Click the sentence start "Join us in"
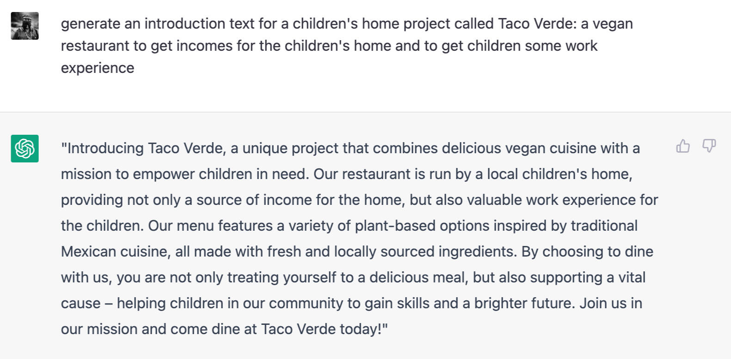 tap(611, 303)
